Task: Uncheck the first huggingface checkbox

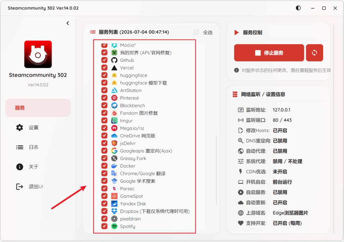Action: click(x=104, y=75)
